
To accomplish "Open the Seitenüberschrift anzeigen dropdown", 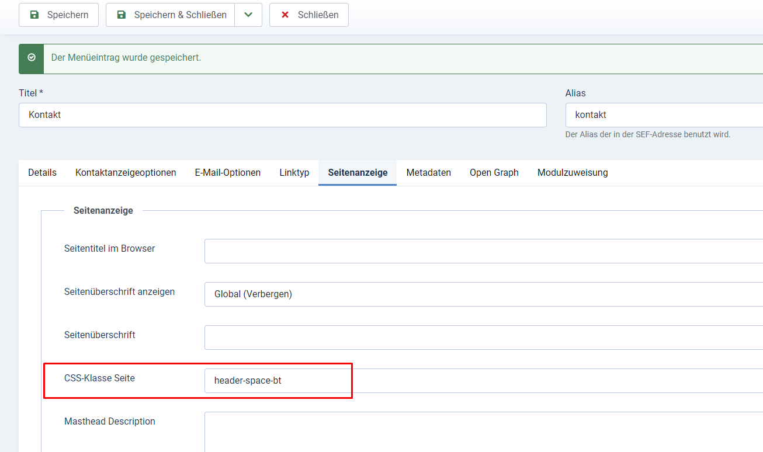I will (x=483, y=294).
